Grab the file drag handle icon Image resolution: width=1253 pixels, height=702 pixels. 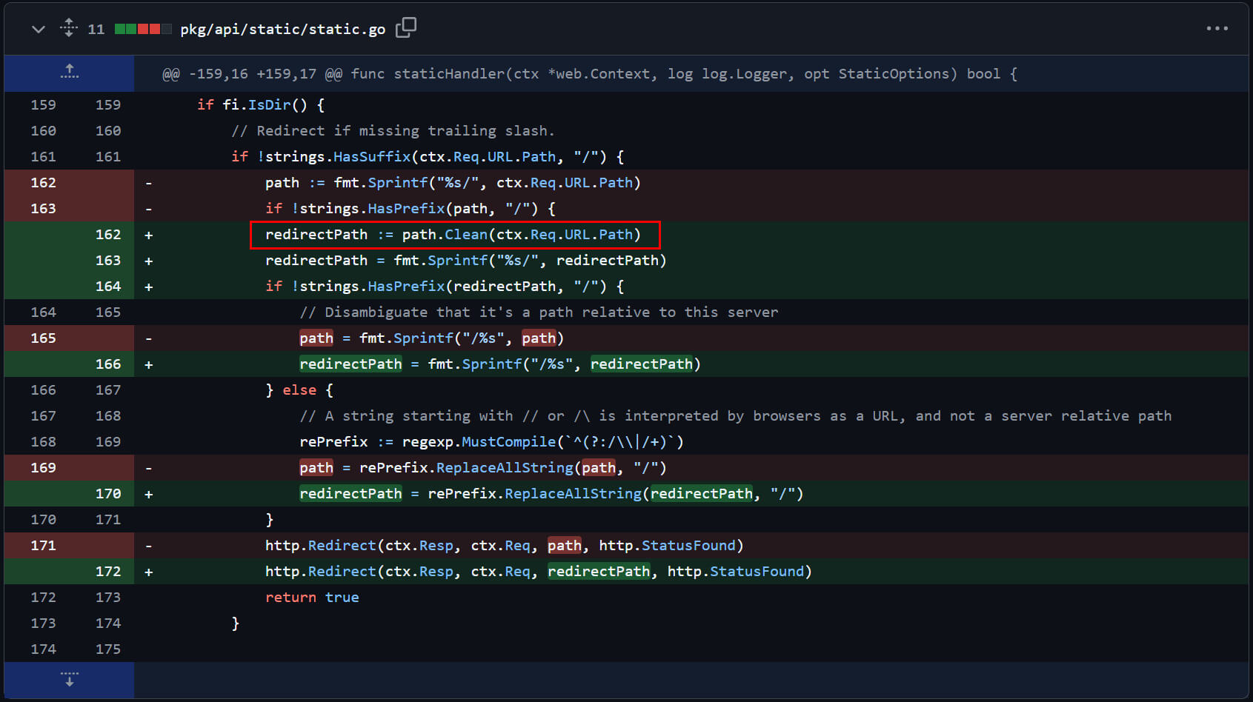pyautogui.click(x=67, y=27)
